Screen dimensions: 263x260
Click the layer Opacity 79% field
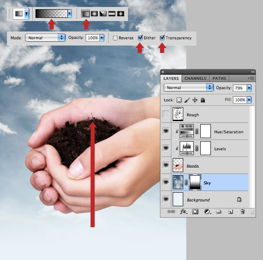point(240,88)
